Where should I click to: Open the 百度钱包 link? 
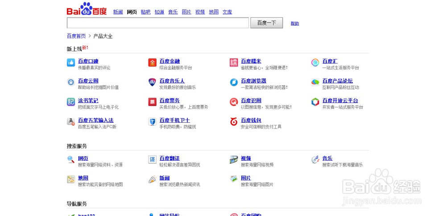point(251,120)
